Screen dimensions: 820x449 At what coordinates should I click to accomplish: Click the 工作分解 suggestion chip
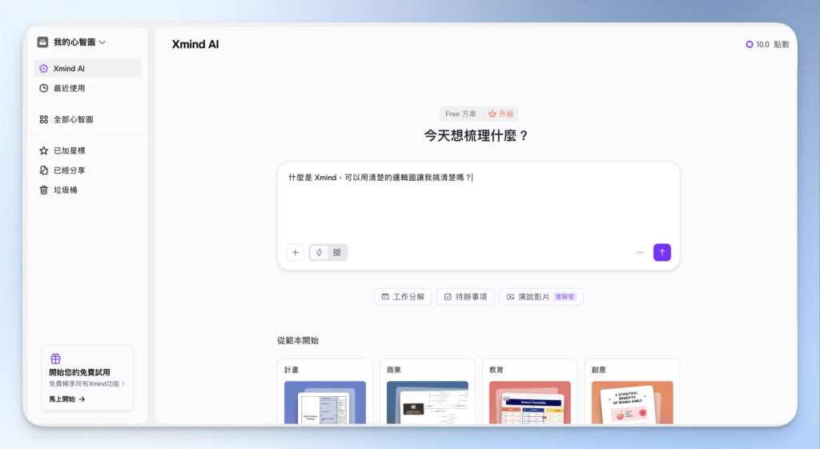[403, 297]
